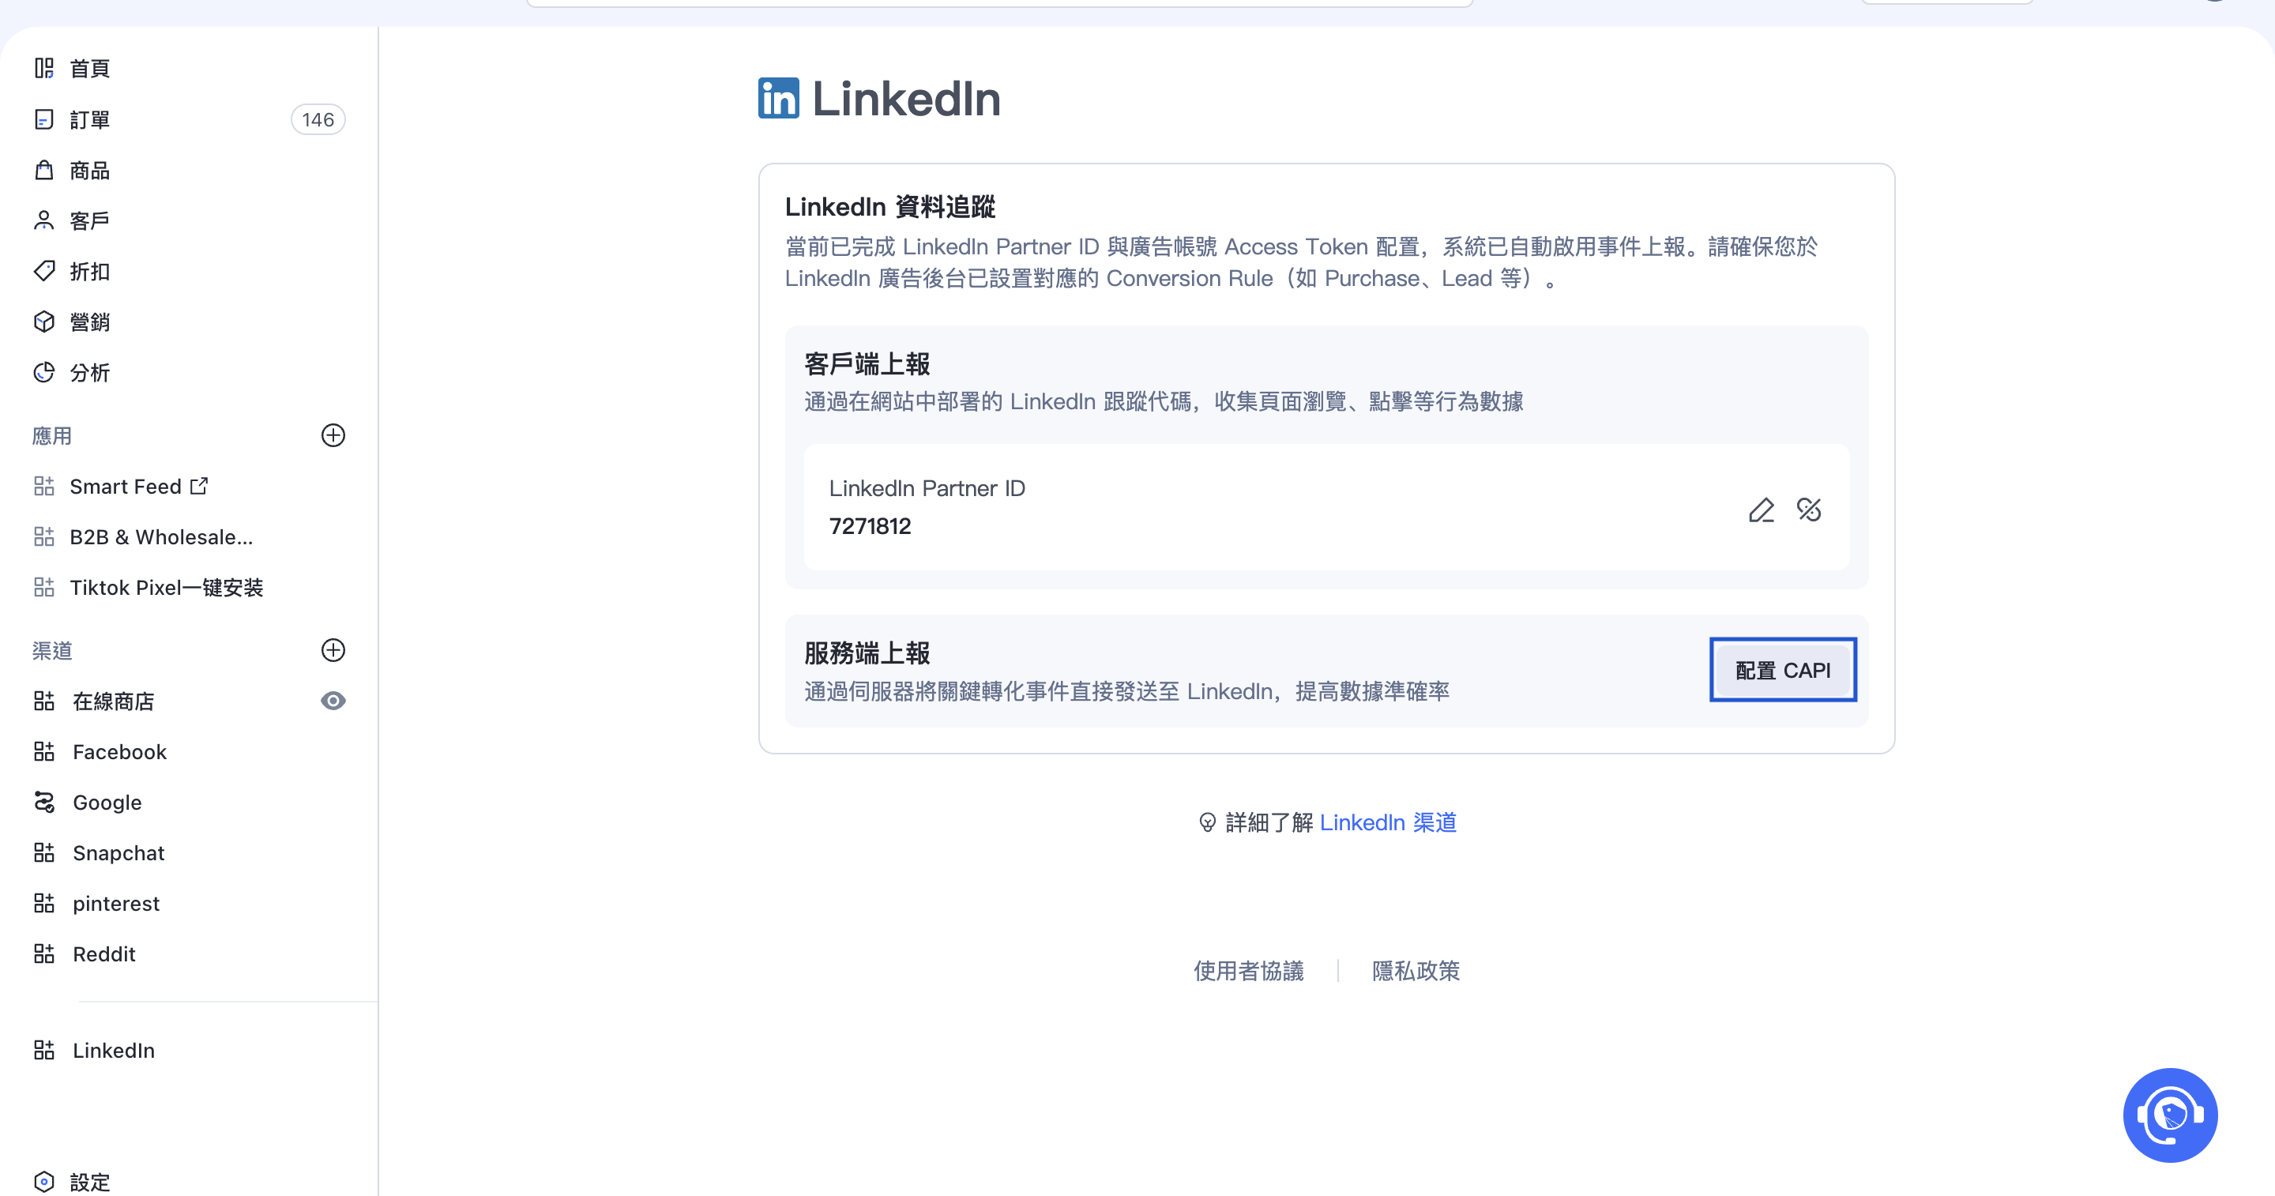The image size is (2275, 1196).
Task: Click the 在線商店 grid icon
Action: (44, 701)
